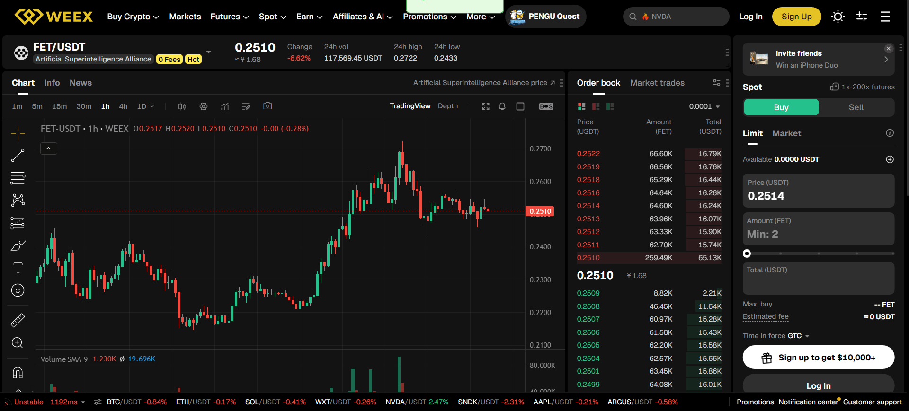
Task: Open chart settings gear
Action: [204, 106]
